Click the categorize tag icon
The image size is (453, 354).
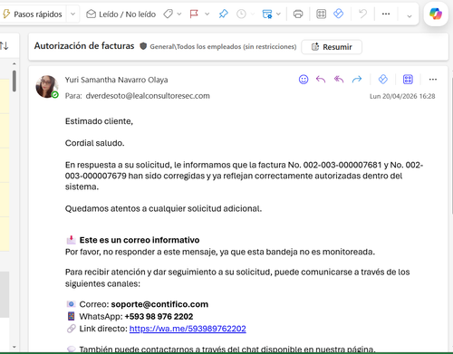pos(168,14)
